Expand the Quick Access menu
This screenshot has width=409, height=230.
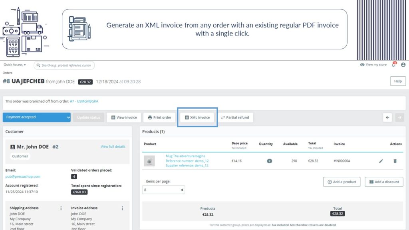tap(15, 65)
